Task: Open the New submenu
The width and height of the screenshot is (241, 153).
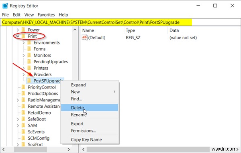Action: pyautogui.click(x=90, y=92)
